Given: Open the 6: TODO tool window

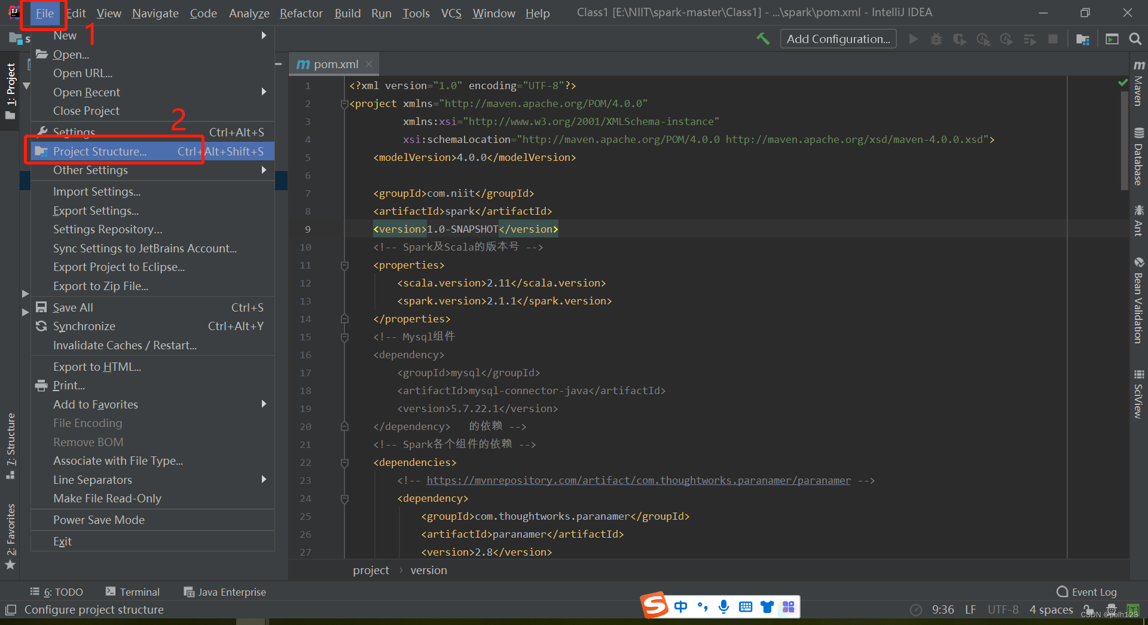Looking at the screenshot, I should click(57, 592).
